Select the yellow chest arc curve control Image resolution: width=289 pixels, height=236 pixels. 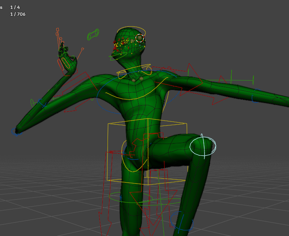point(136,89)
